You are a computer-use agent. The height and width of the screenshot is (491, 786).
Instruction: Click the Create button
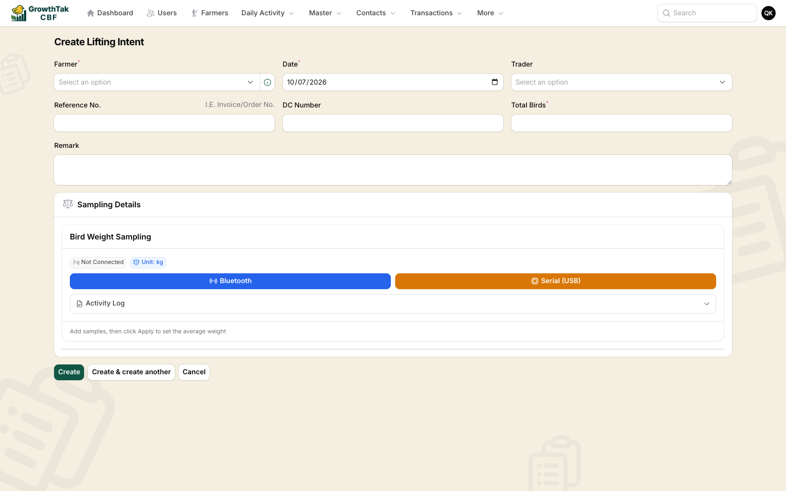(69, 372)
